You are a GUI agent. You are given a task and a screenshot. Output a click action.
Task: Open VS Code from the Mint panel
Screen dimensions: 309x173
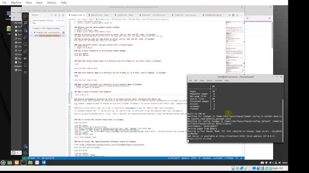[x=44, y=162]
